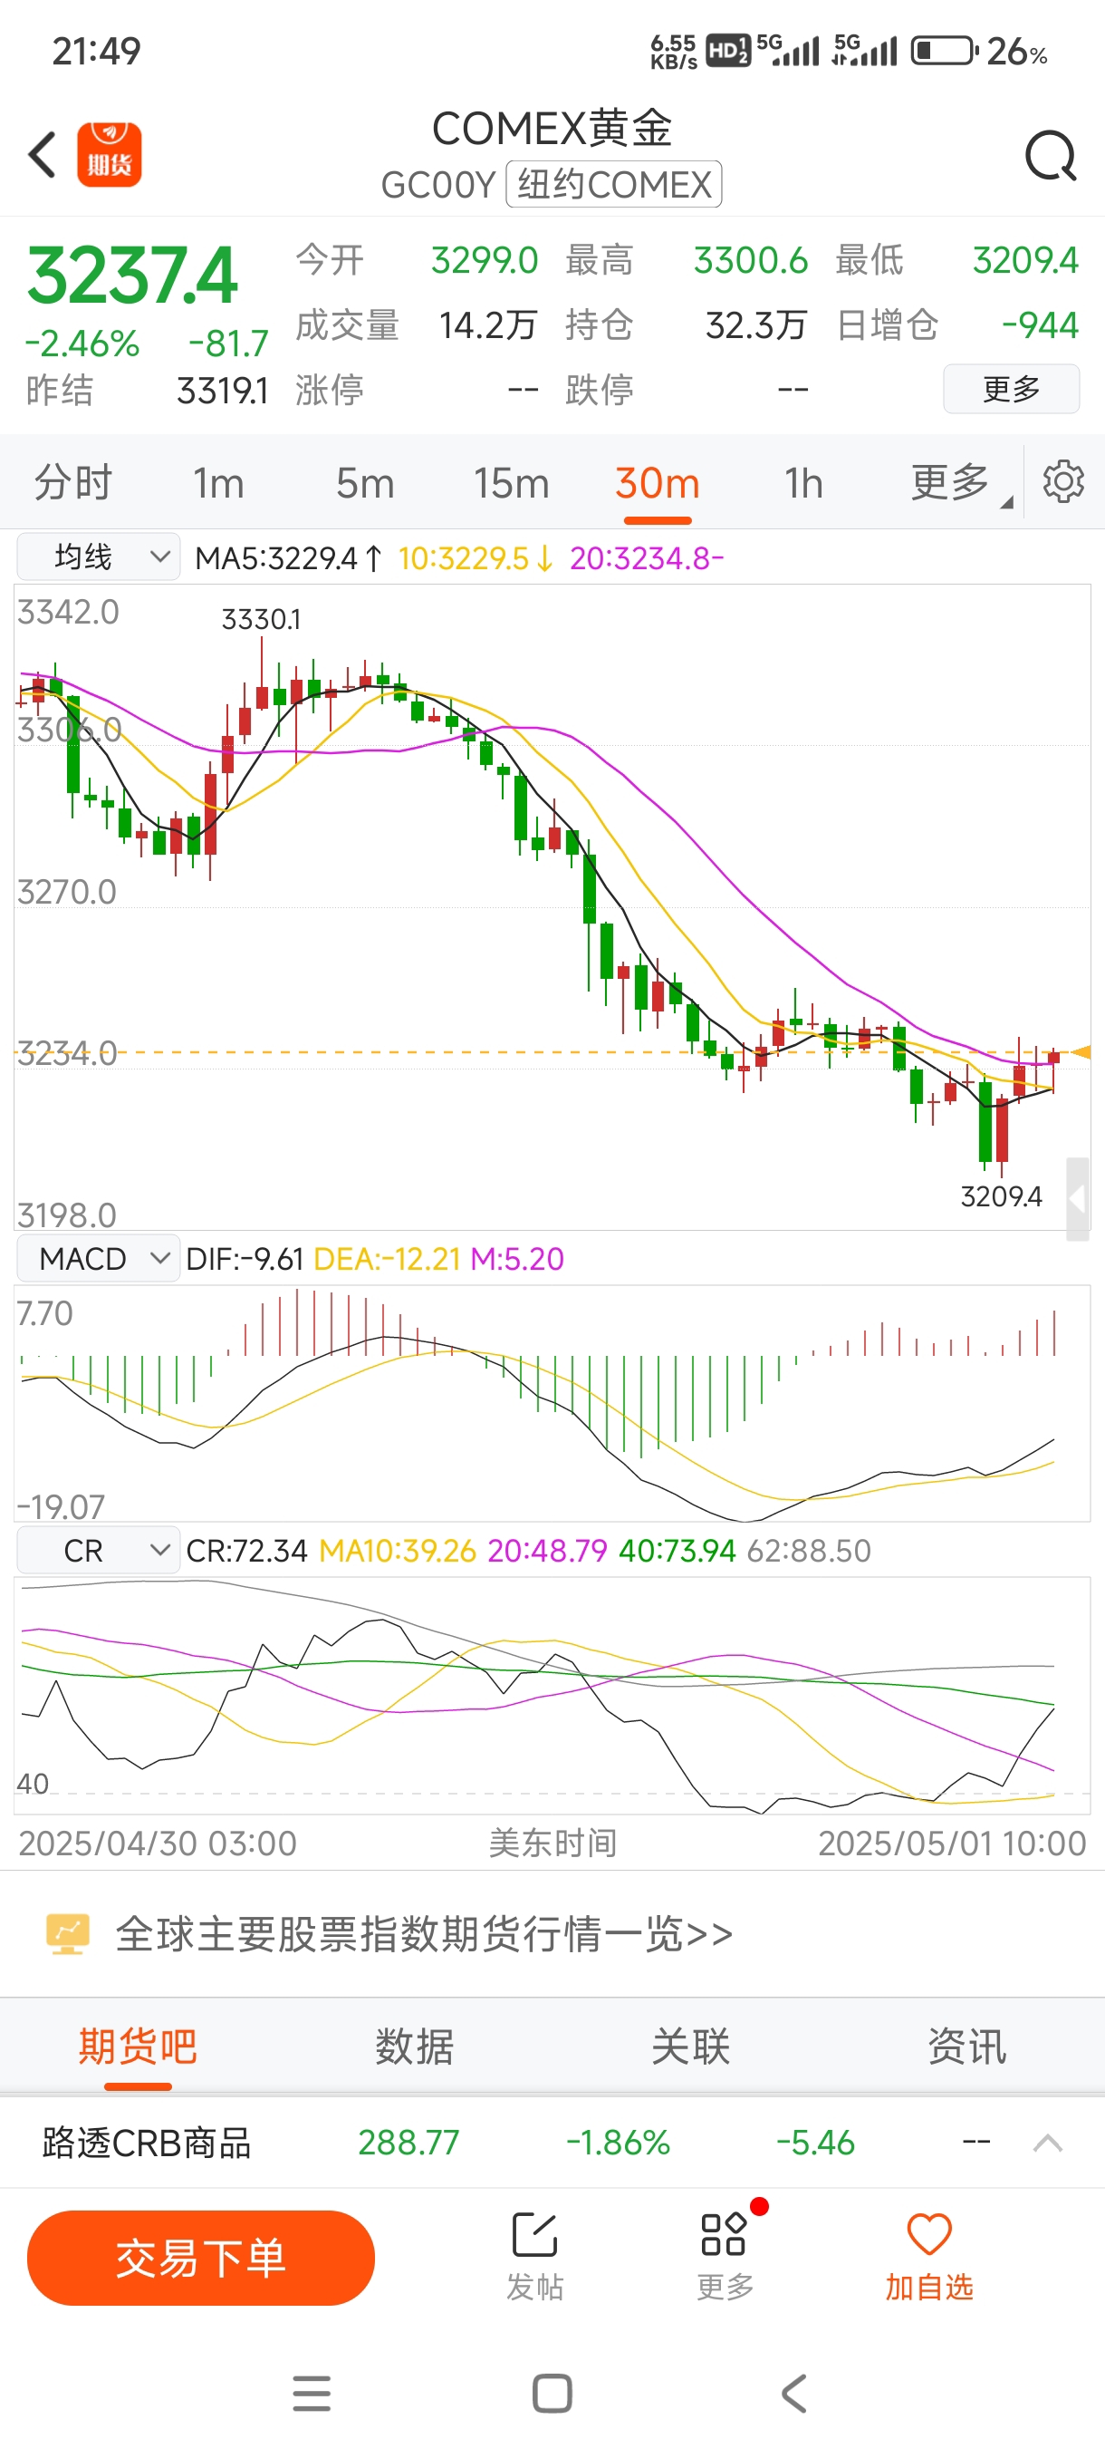Screen dimensions: 1105x2458
Task: Tap the 成交量 value 14.2万
Action: (x=488, y=325)
